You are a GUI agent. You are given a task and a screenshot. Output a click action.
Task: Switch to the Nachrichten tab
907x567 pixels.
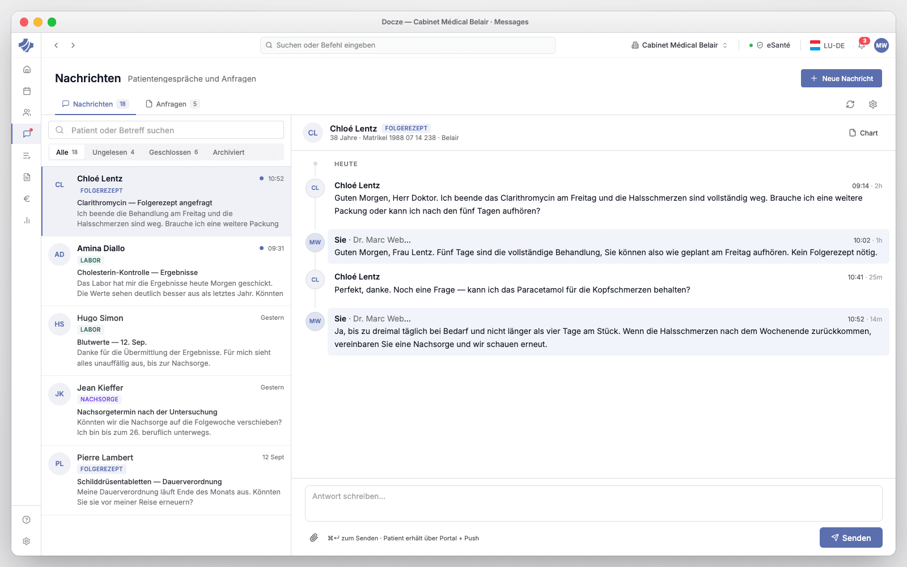coord(95,104)
